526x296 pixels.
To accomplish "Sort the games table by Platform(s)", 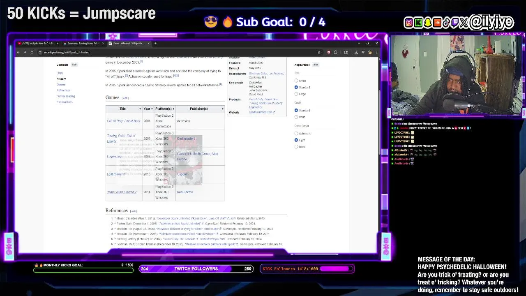I will point(165,109).
